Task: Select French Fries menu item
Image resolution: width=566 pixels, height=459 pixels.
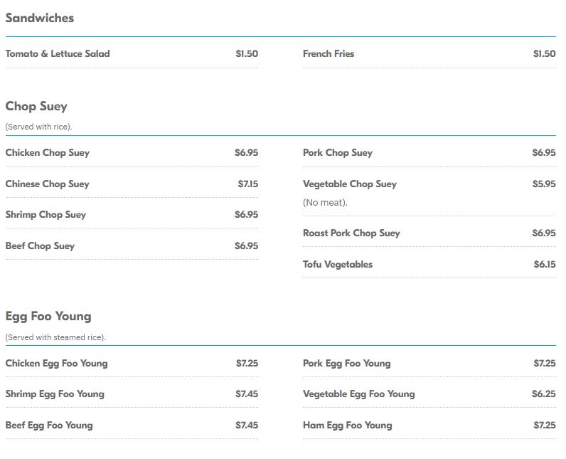Action: pos(329,54)
